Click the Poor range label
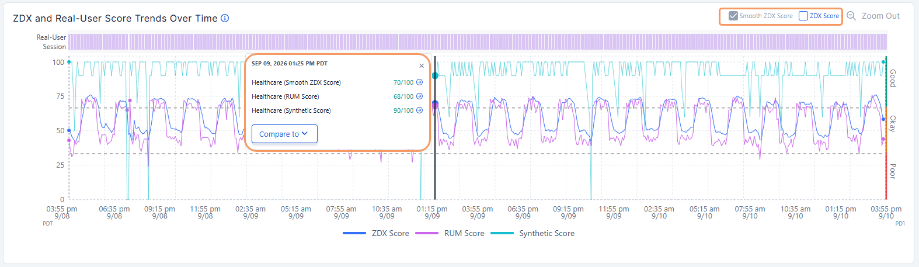Image resolution: width=919 pixels, height=267 pixels. click(x=893, y=171)
